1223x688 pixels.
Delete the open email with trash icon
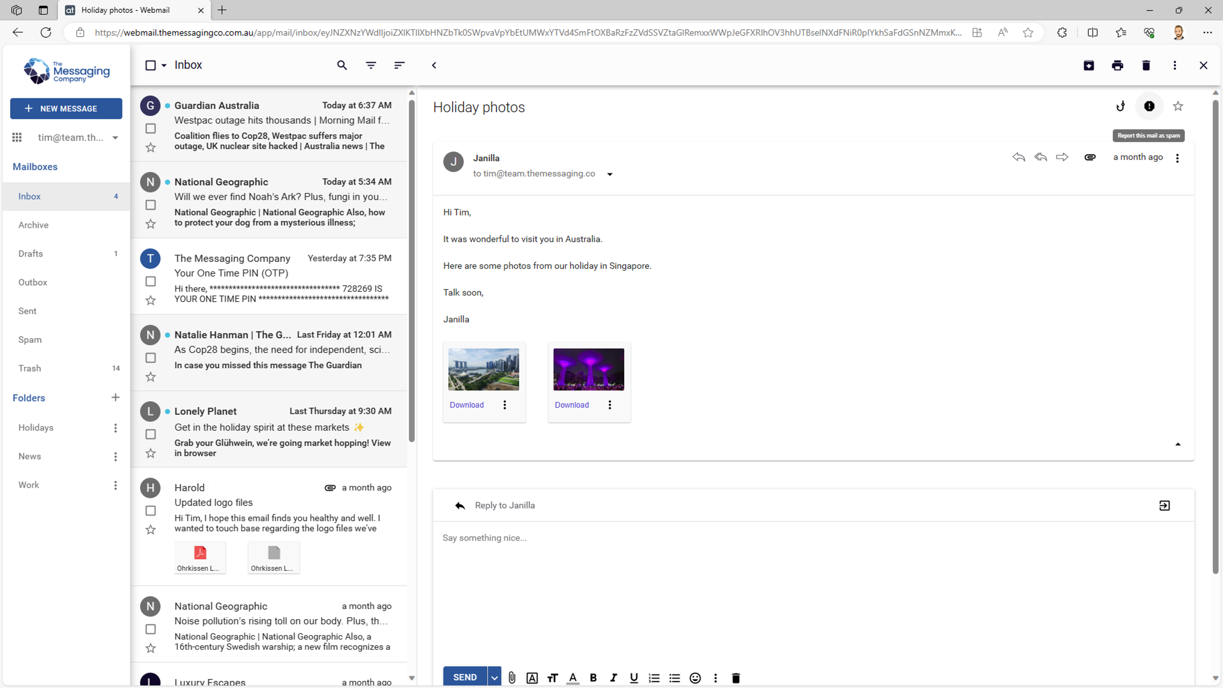click(x=1146, y=66)
